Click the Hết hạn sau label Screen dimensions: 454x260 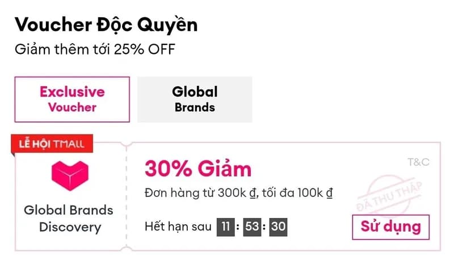[x=178, y=227]
